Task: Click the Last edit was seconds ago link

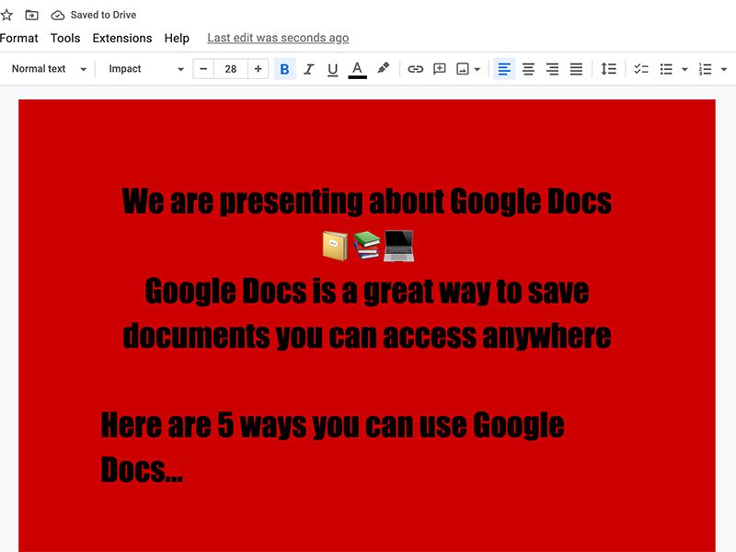Action: [x=277, y=37]
